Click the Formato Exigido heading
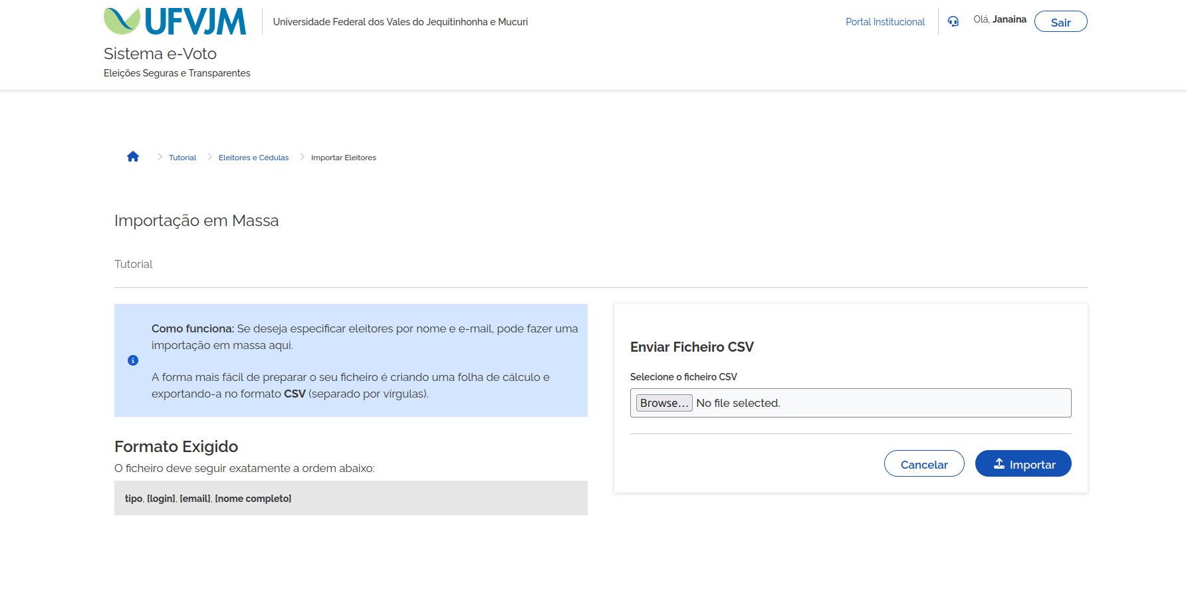The width and height of the screenshot is (1186, 603). point(176,446)
